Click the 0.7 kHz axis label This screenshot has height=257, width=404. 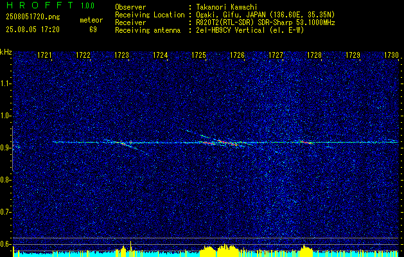coord(6,212)
